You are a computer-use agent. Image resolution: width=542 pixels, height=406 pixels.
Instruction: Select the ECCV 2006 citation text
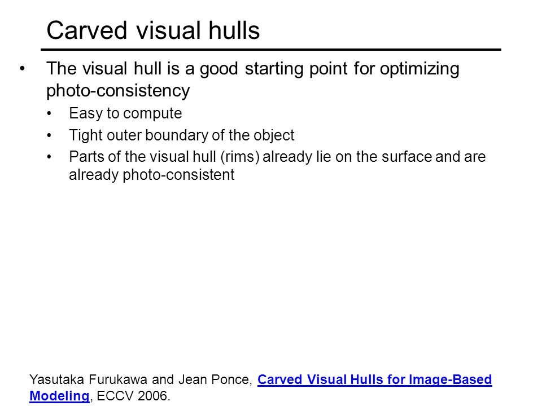tap(134, 396)
